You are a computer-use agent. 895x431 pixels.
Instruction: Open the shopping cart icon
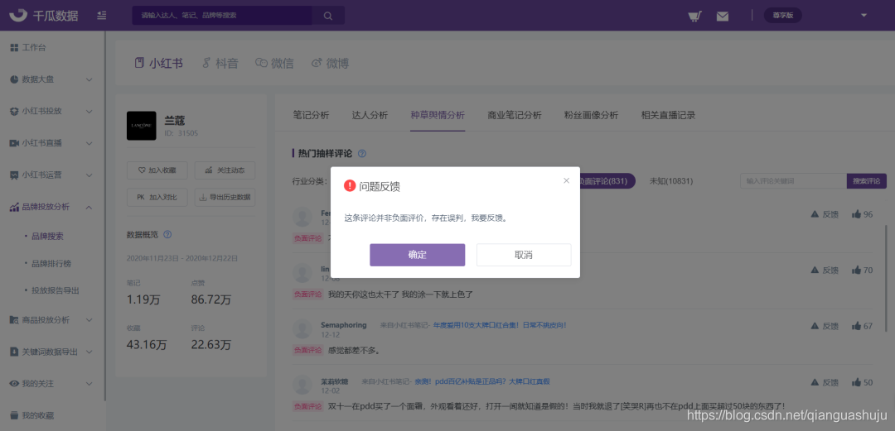[x=694, y=16]
